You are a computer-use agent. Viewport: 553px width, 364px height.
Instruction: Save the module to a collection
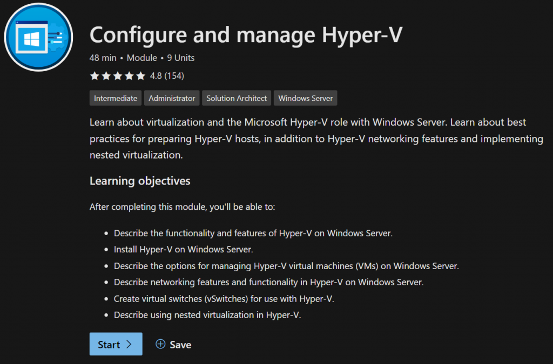pyautogui.click(x=173, y=344)
